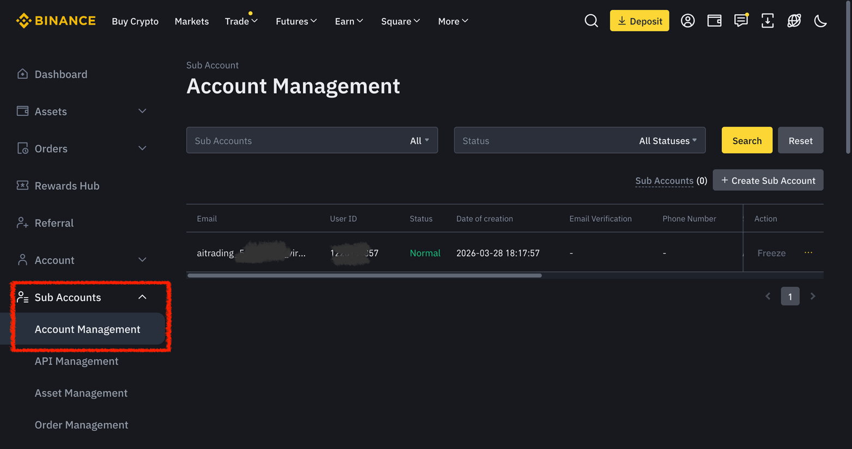The height and width of the screenshot is (449, 852).
Task: Expand the Orders sidebar section
Action: point(142,148)
